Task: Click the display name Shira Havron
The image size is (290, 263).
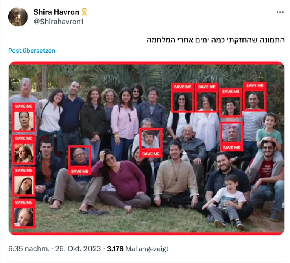Action: pos(56,12)
